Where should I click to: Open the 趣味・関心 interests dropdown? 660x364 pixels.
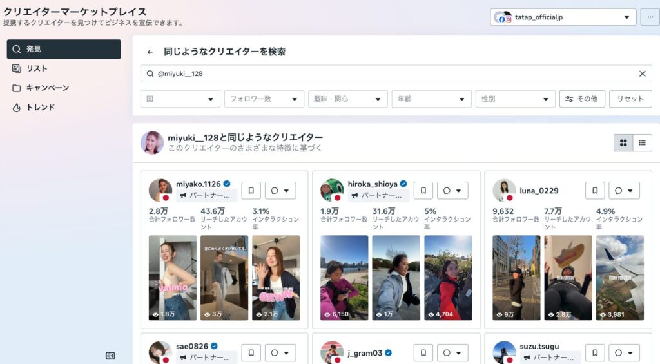click(348, 99)
